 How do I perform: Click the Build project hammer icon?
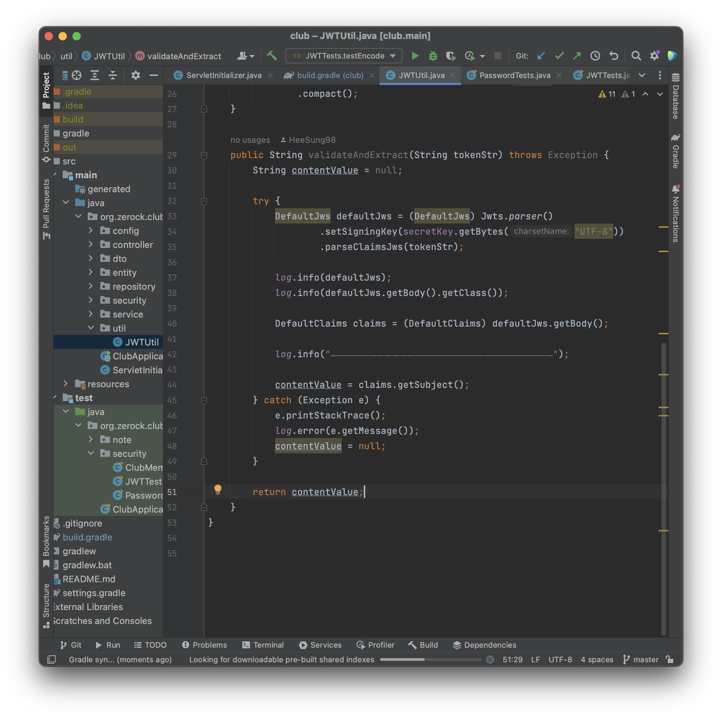[x=272, y=56]
